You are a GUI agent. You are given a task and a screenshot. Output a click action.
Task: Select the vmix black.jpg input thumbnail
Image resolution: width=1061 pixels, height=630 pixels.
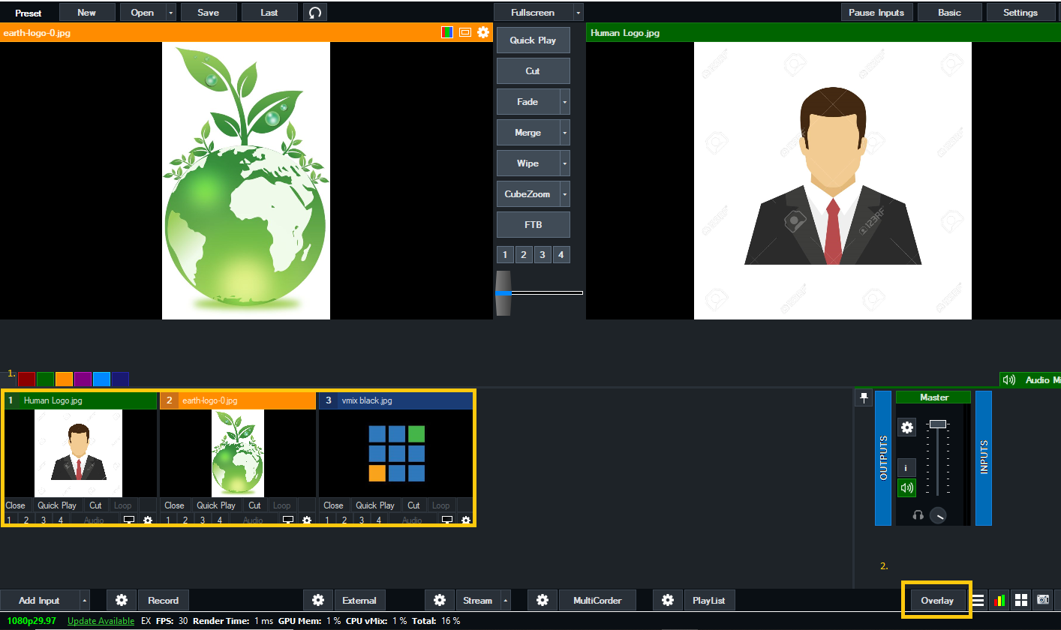(397, 453)
